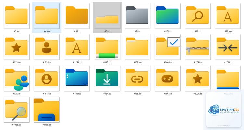Click the file name "#77.ico"

228,31
